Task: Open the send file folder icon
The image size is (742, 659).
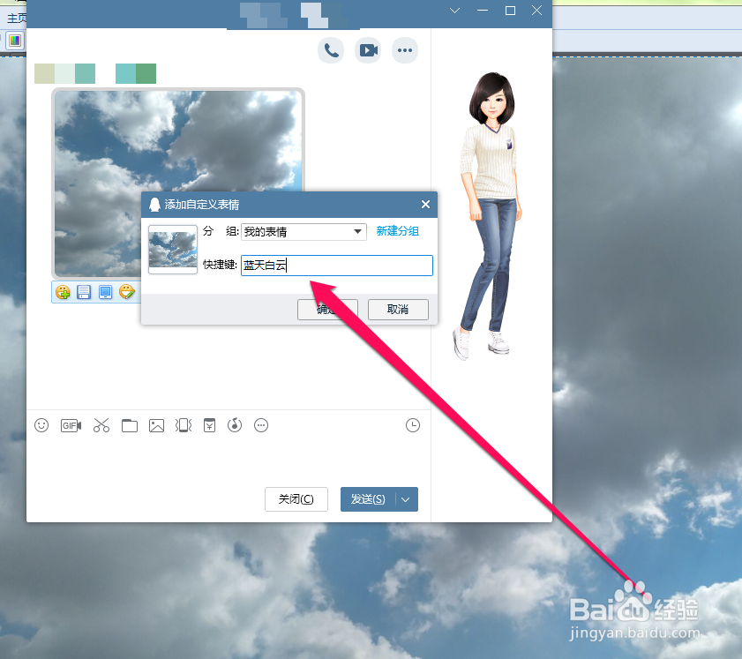Action: click(129, 426)
